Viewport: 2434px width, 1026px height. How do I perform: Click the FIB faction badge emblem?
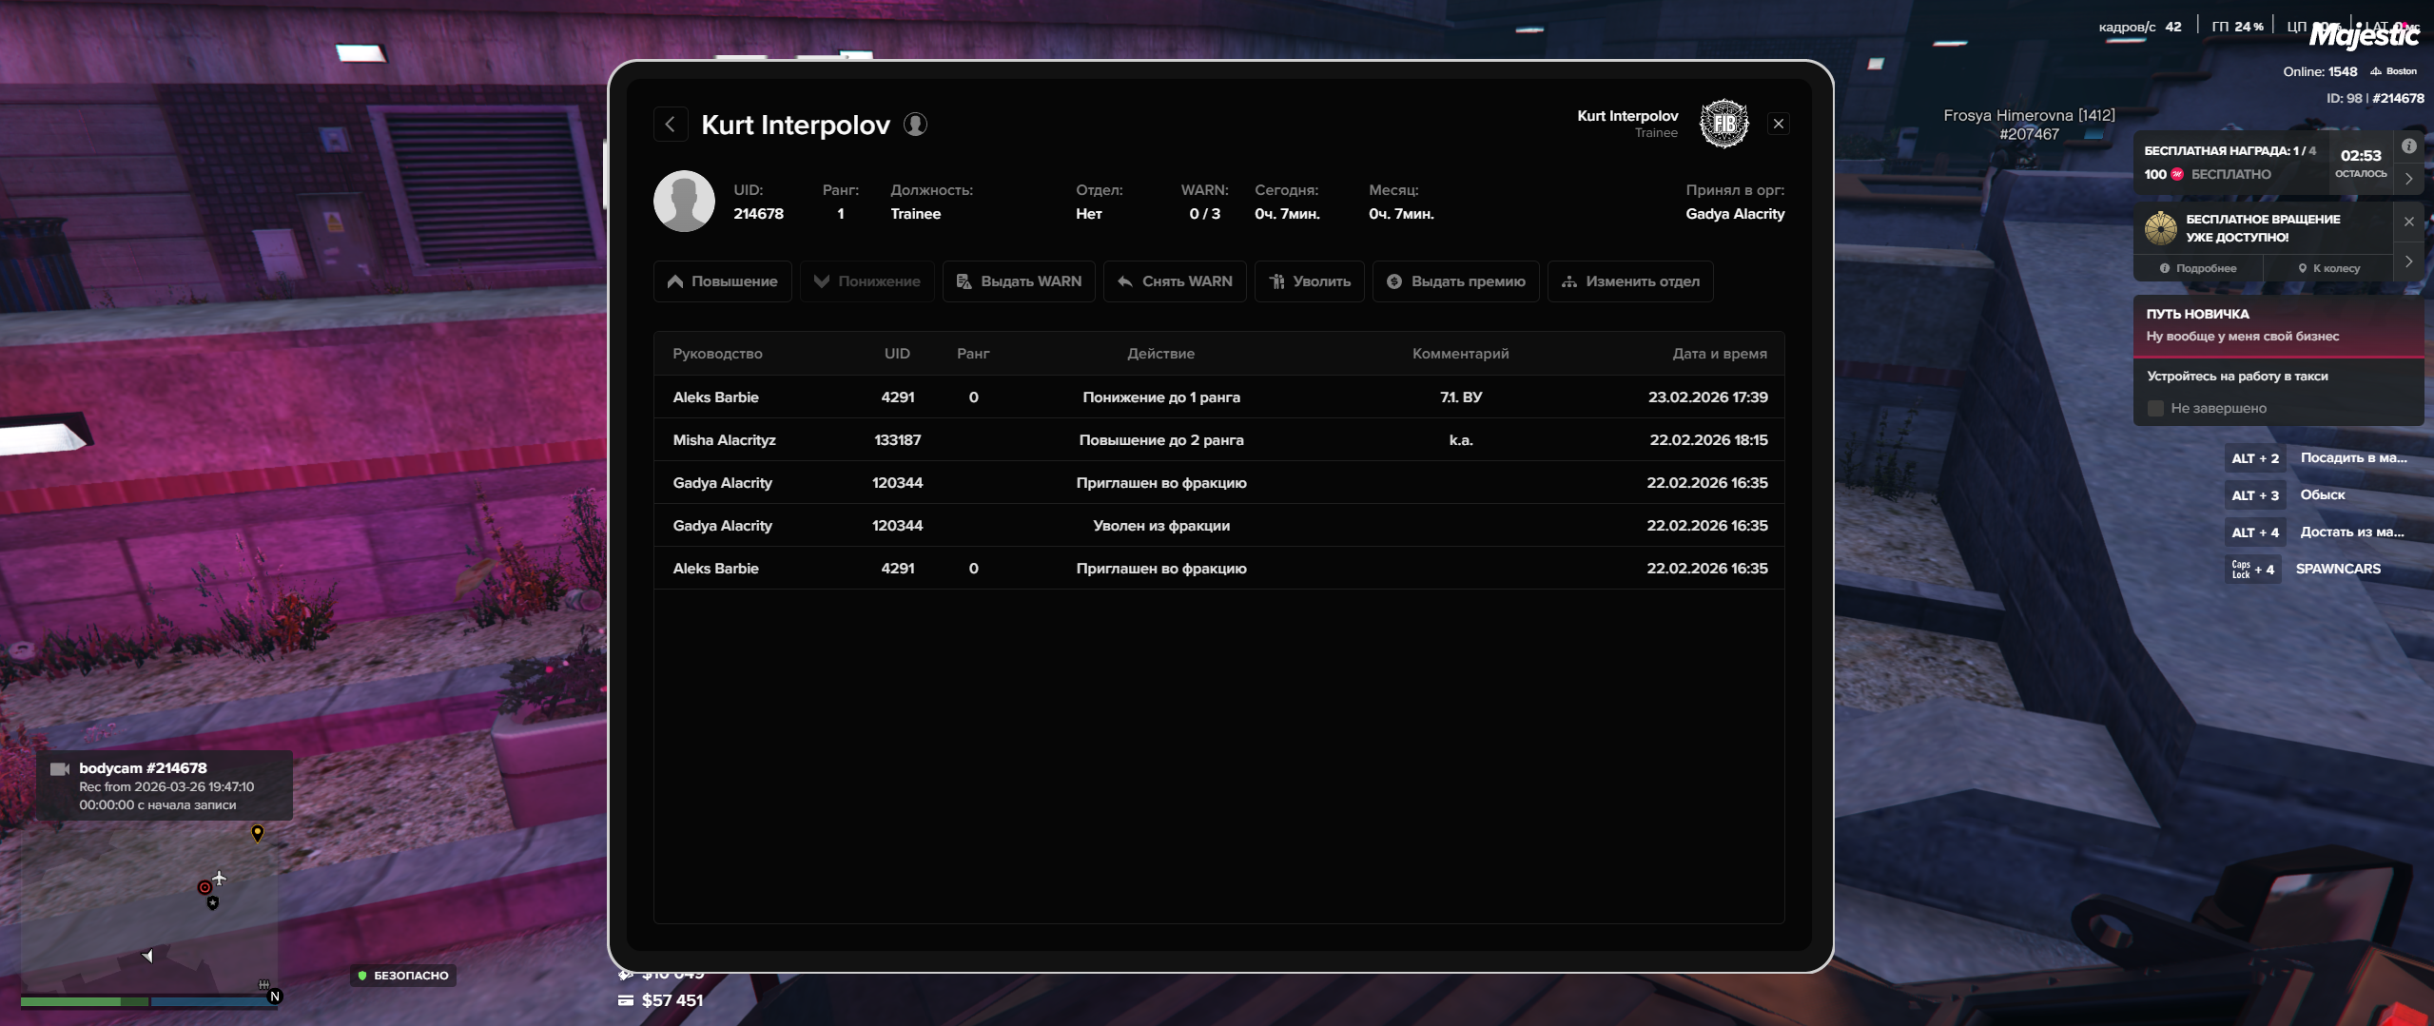1723,124
